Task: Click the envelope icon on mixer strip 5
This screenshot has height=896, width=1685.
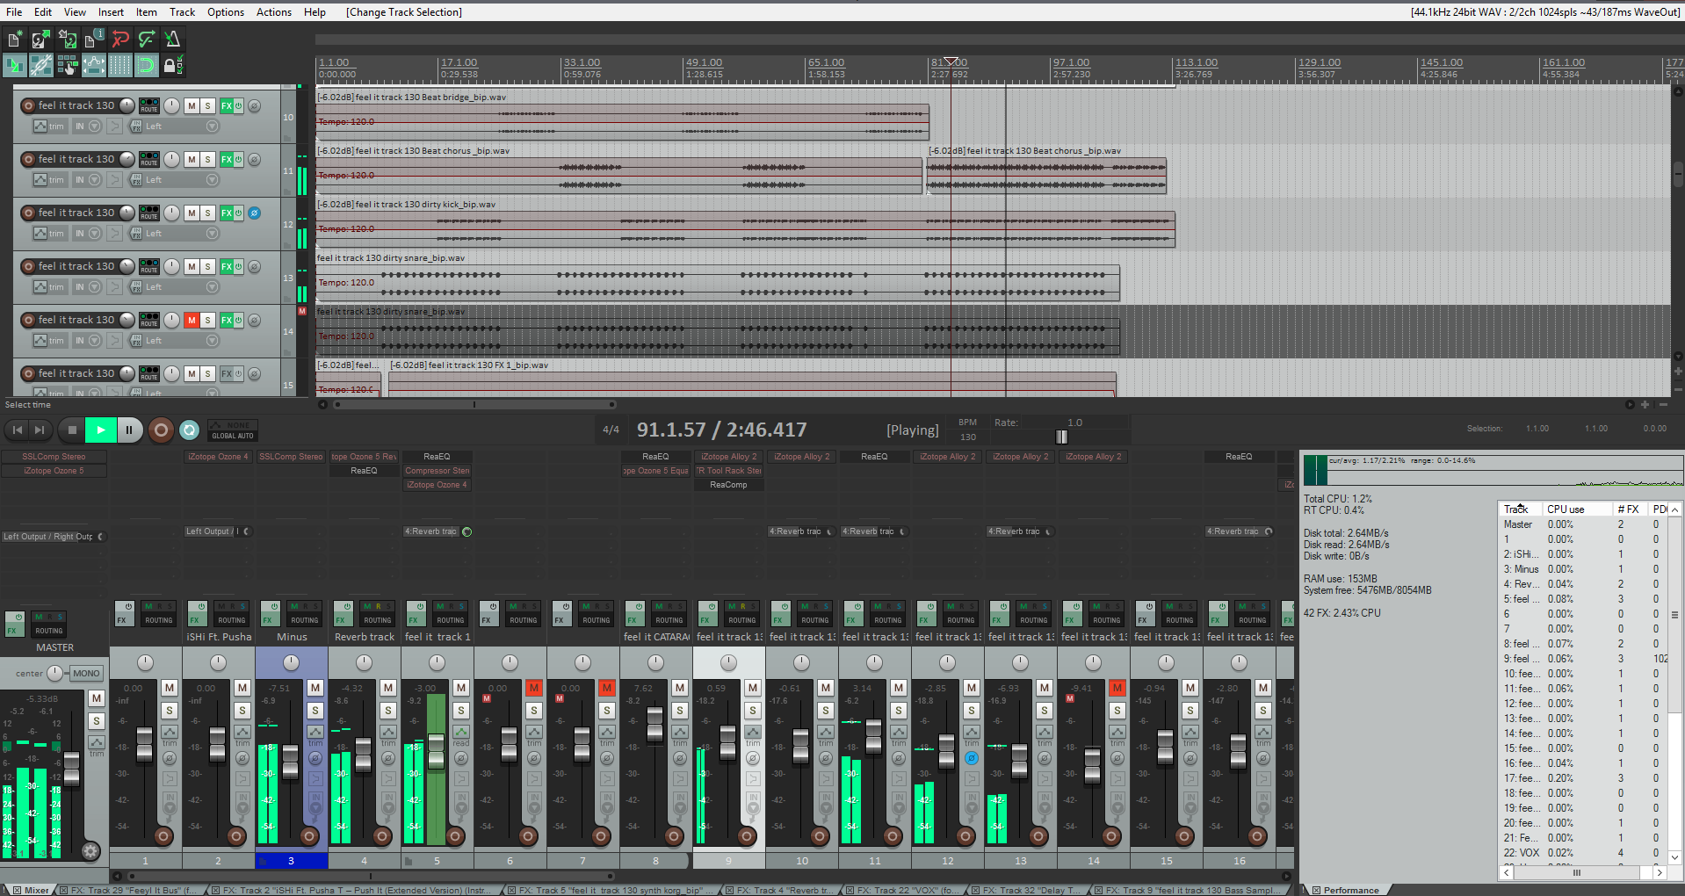Action: point(460,732)
